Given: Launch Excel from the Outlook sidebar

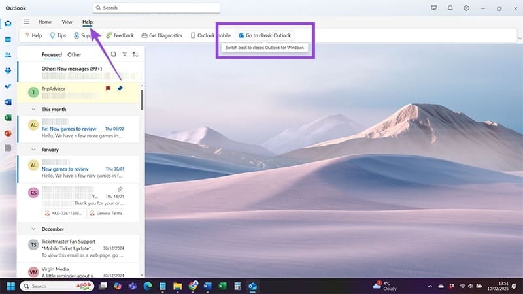Looking at the screenshot, I should click(x=8, y=118).
